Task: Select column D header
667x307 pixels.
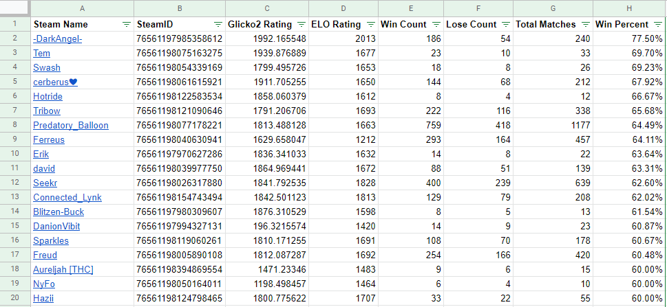Action: tap(343, 8)
